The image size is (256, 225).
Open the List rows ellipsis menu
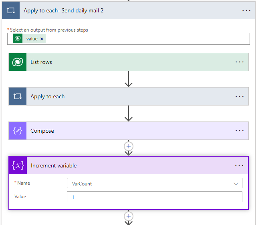(240, 62)
